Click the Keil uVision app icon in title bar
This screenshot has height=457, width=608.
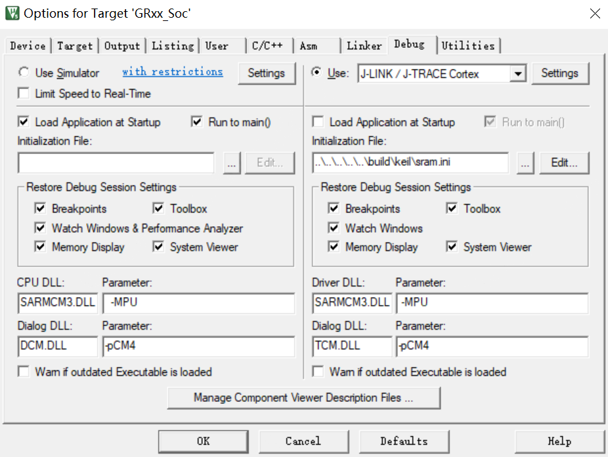[12, 13]
